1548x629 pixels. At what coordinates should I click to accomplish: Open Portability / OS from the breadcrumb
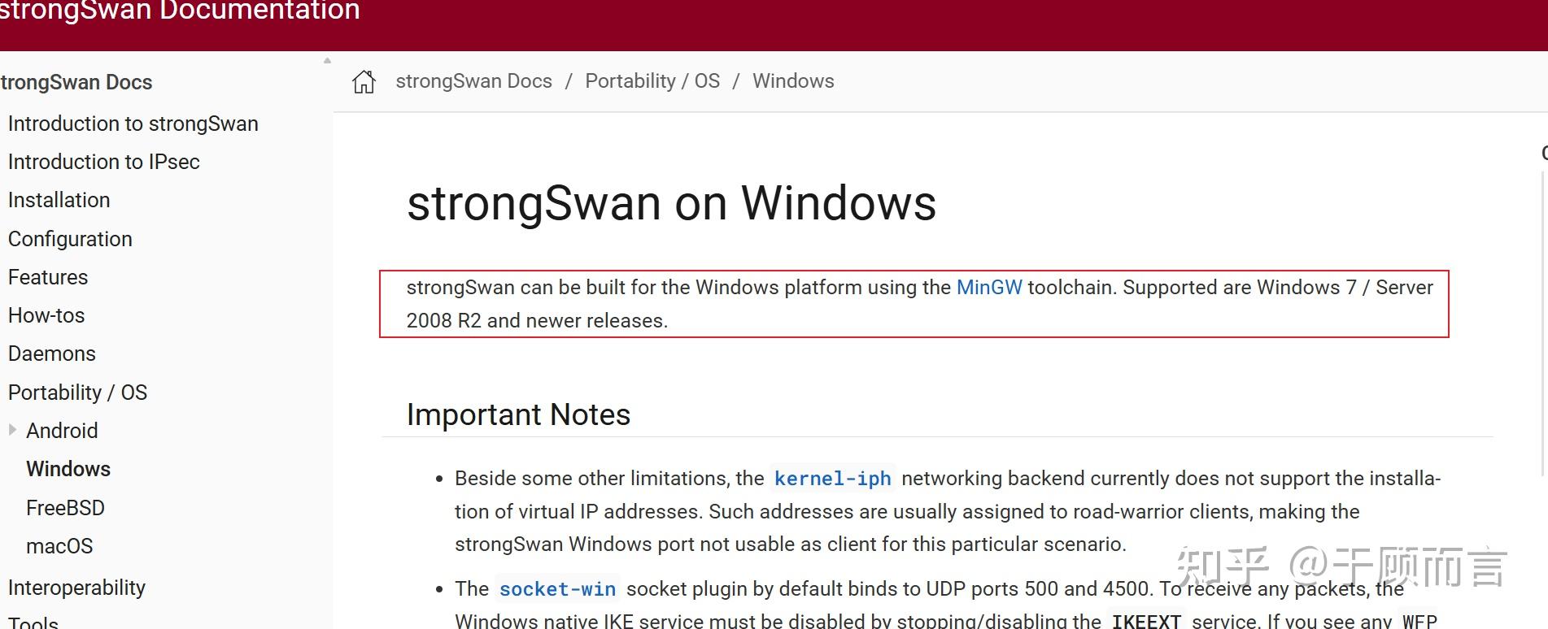point(652,81)
